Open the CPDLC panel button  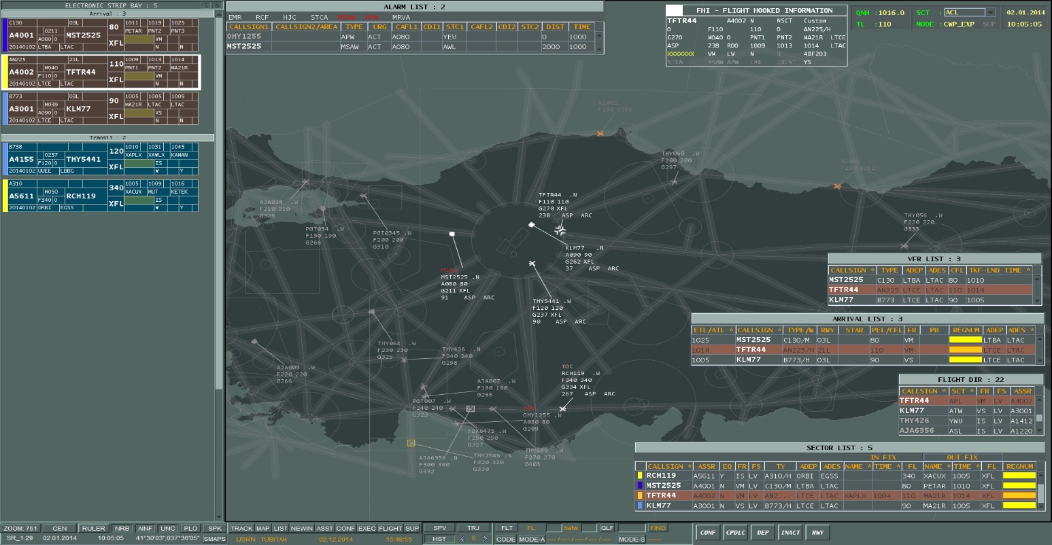(x=735, y=532)
